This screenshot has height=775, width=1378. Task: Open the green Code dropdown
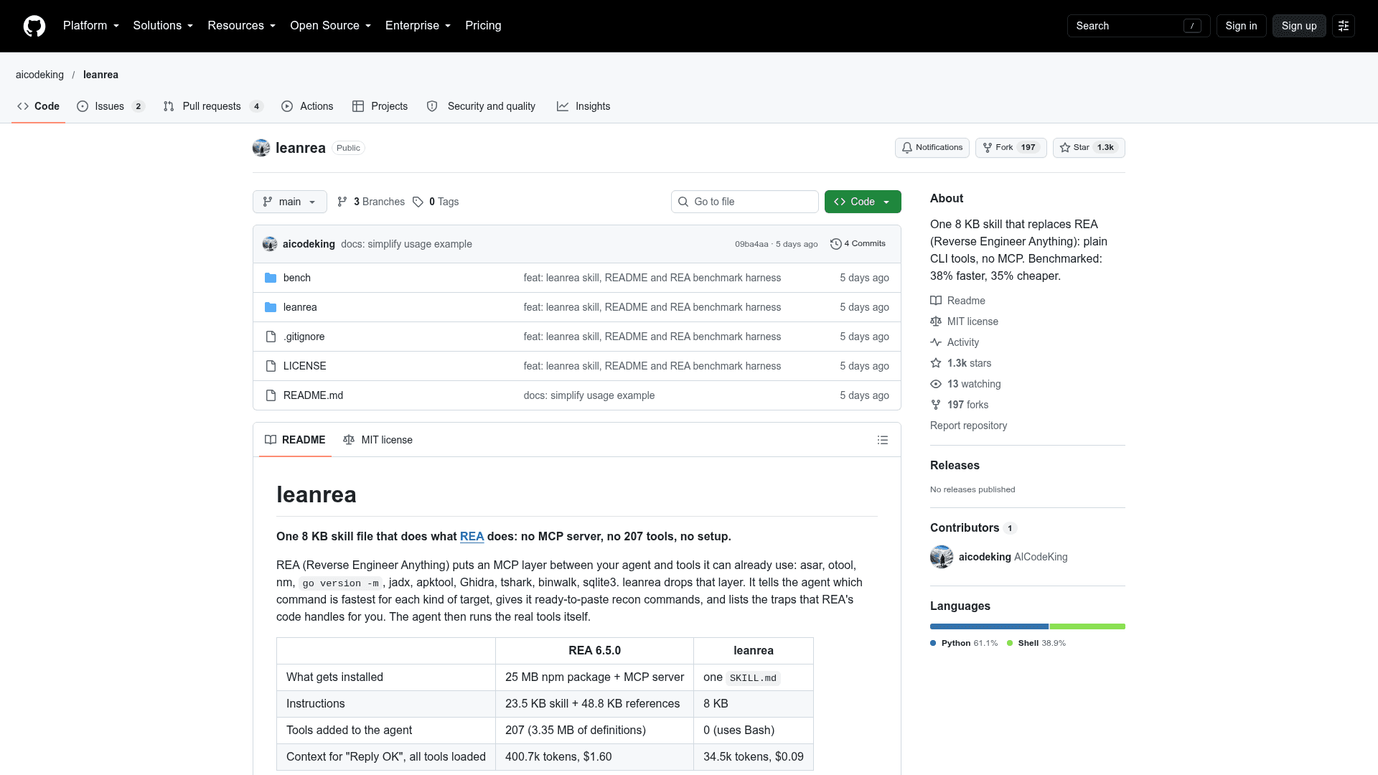coord(863,202)
